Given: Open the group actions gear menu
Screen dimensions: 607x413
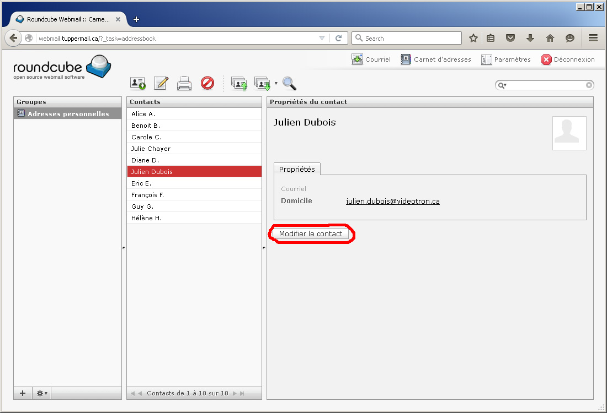Looking at the screenshot, I should (x=42, y=393).
